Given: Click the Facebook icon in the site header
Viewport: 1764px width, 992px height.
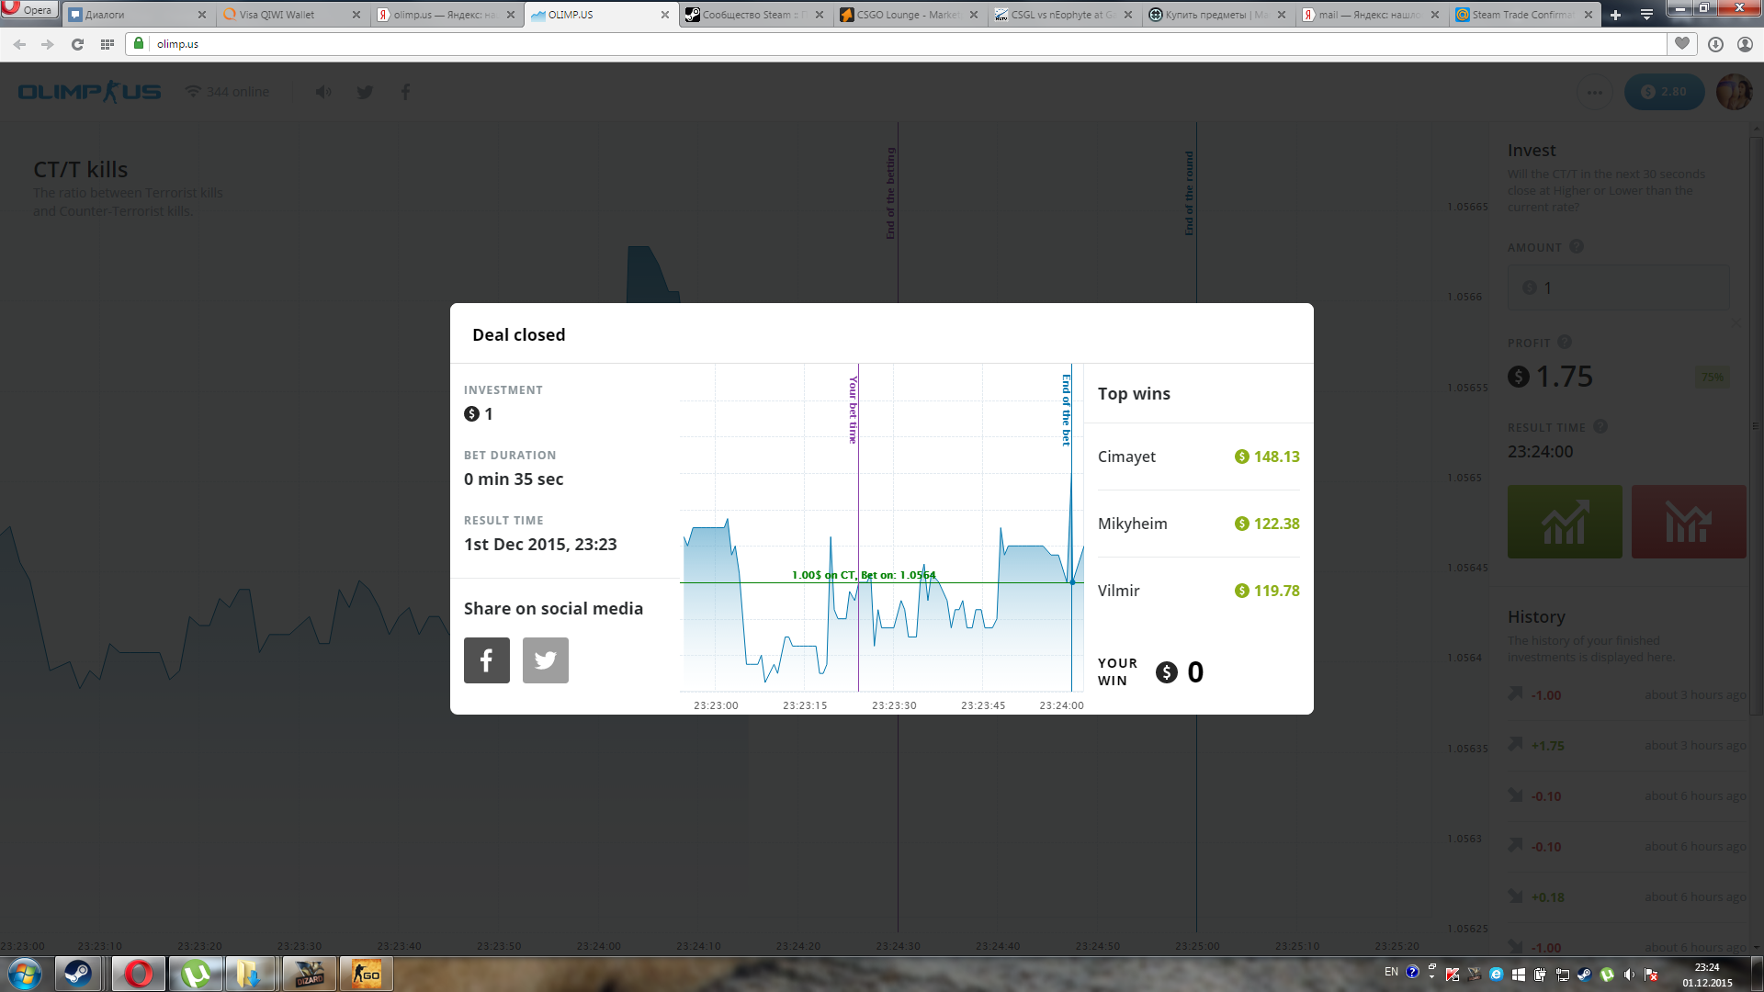Looking at the screenshot, I should coord(405,92).
